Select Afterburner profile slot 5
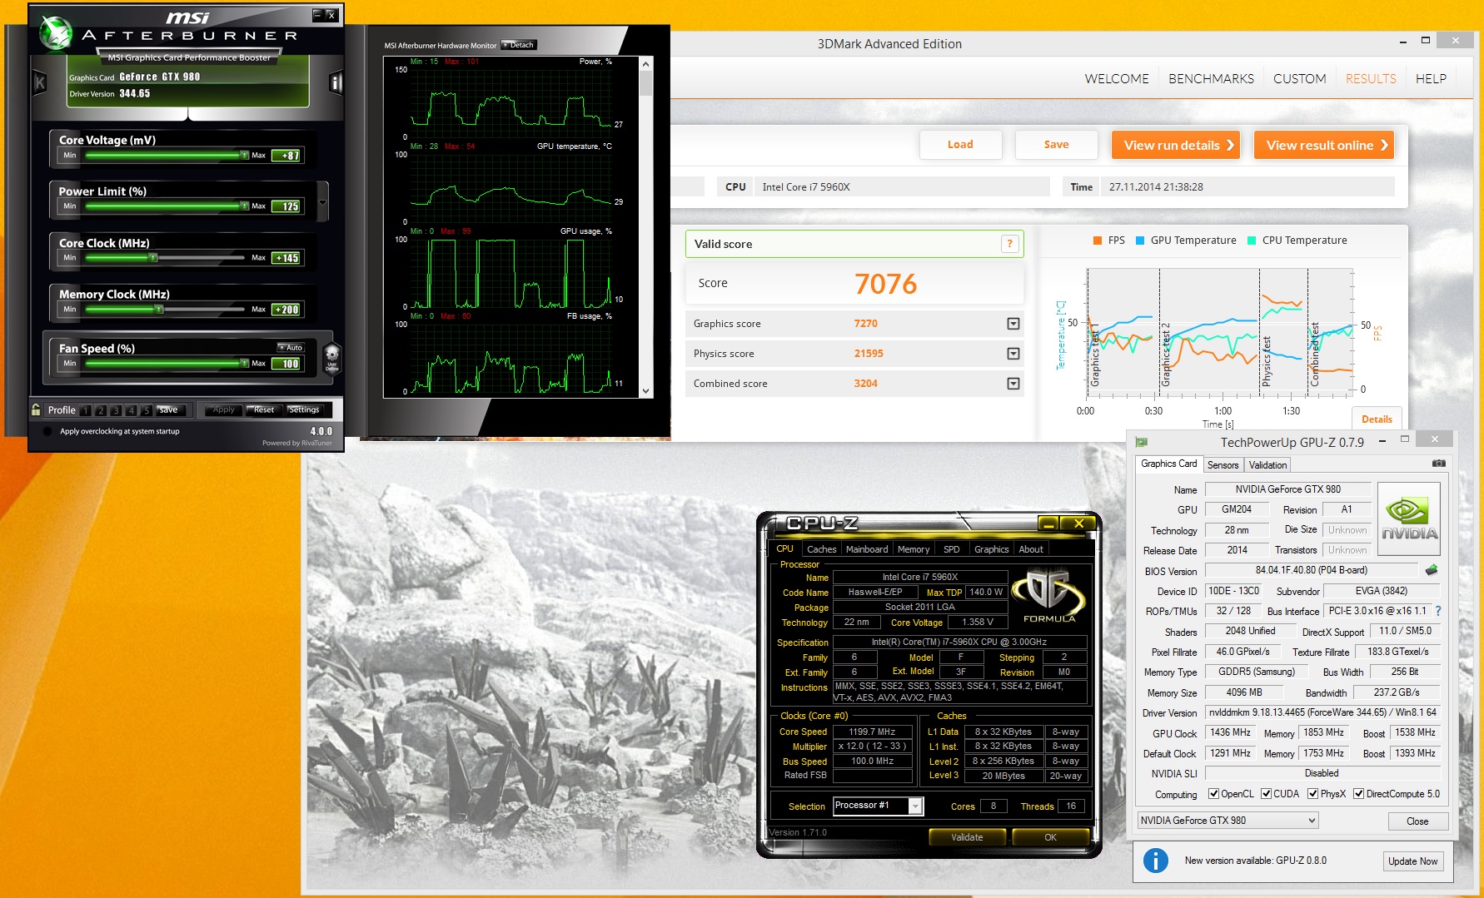The width and height of the screenshot is (1484, 898). tap(146, 410)
